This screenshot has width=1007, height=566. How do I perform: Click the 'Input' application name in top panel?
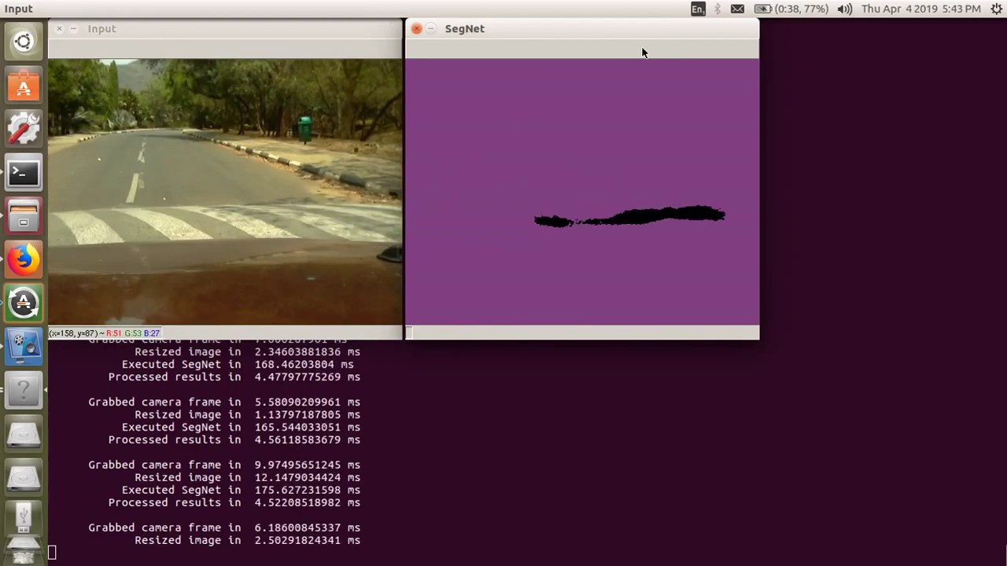18,9
